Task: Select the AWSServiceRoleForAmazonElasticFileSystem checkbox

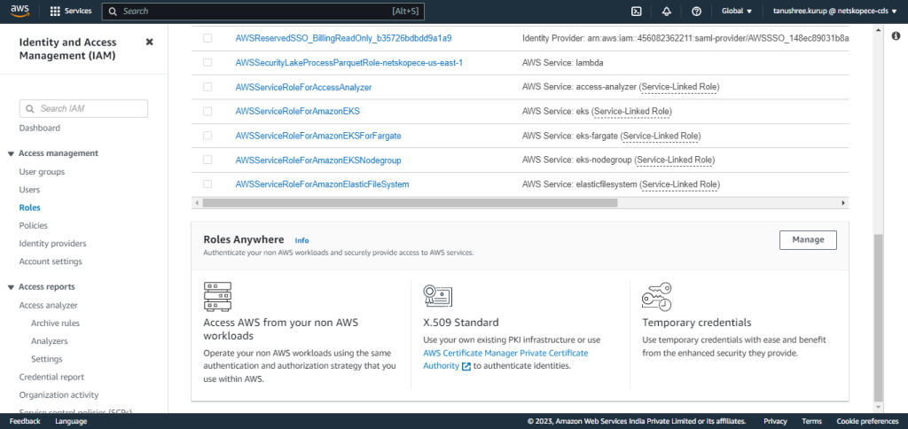Action: (x=207, y=184)
